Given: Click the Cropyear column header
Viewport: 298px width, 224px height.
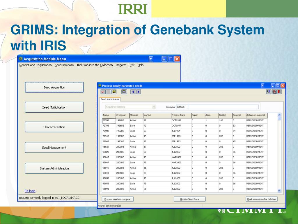Looking at the screenshot, I should pos(123,115).
